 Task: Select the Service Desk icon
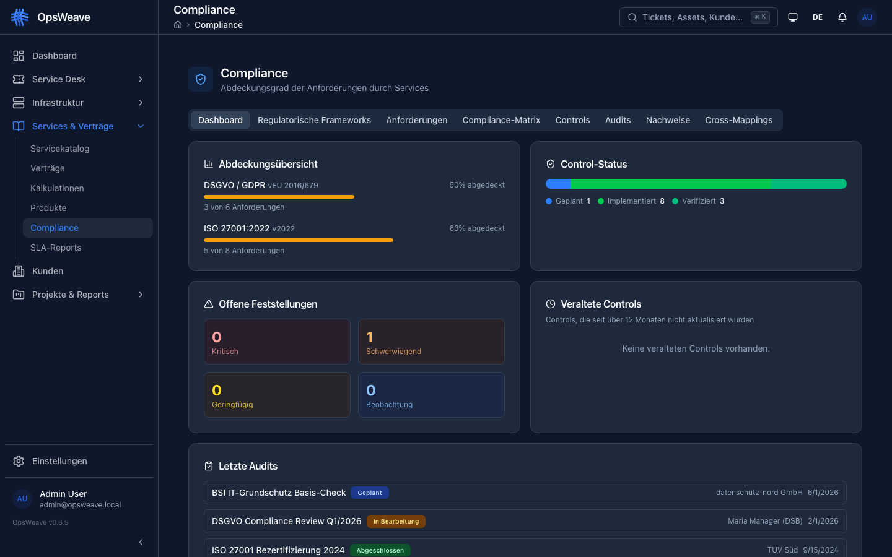18,79
